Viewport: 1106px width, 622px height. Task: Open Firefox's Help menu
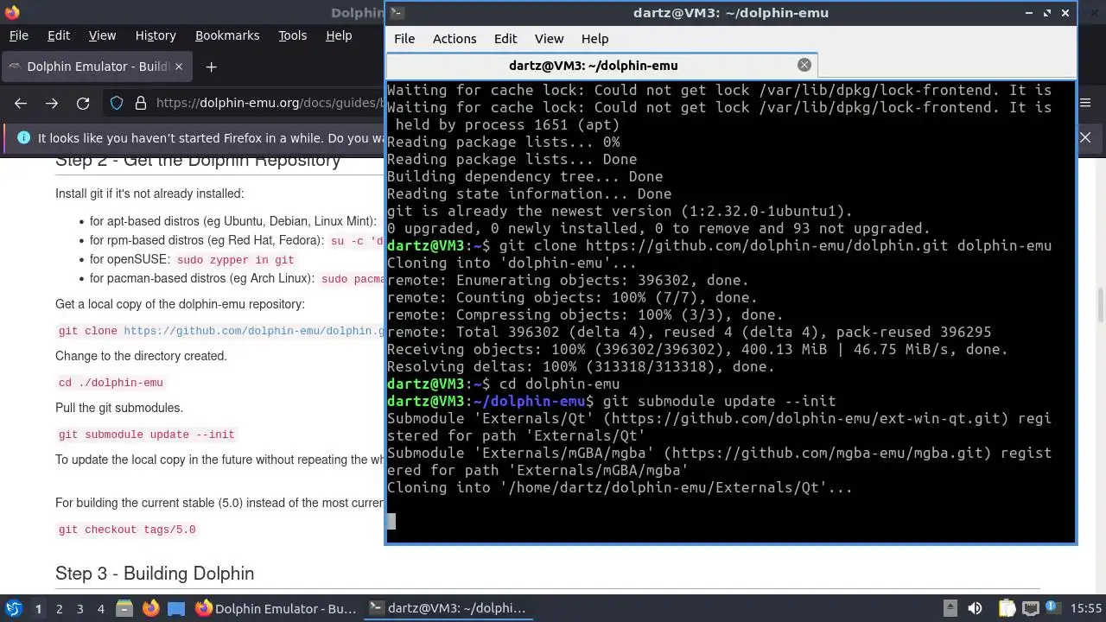(x=339, y=35)
